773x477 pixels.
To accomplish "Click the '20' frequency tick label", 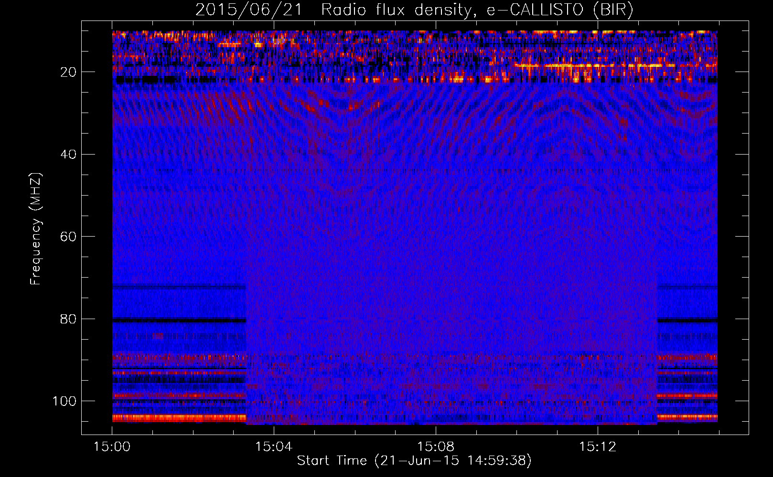I will click(x=69, y=72).
